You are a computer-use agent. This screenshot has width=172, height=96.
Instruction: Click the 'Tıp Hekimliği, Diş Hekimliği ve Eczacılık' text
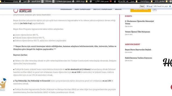pos(32,81)
